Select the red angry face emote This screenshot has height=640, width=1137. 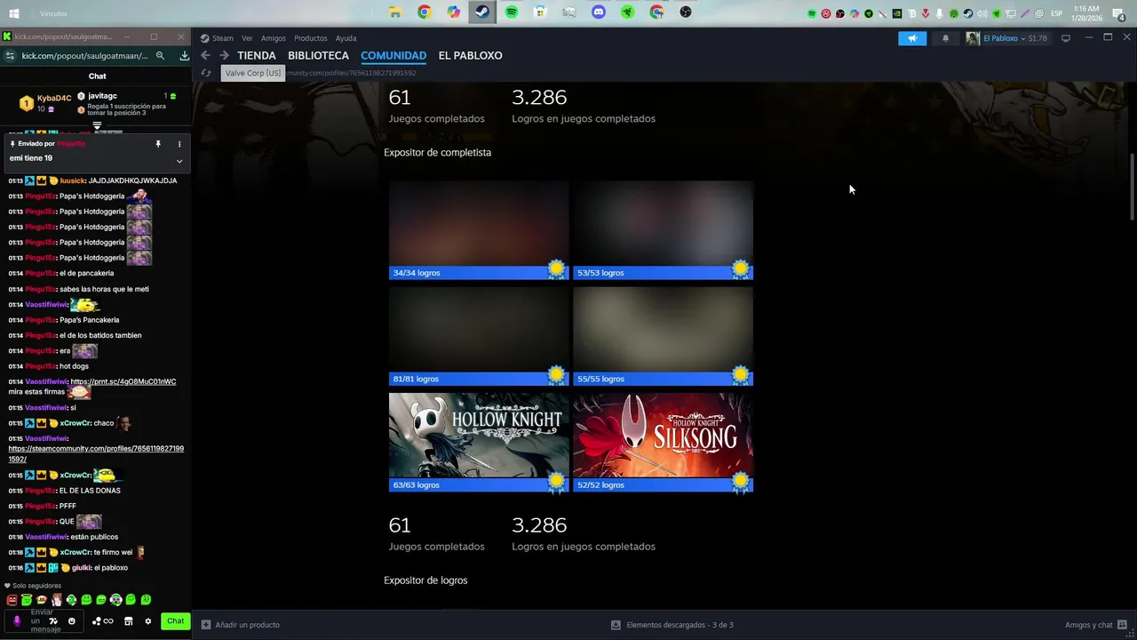pos(12,600)
